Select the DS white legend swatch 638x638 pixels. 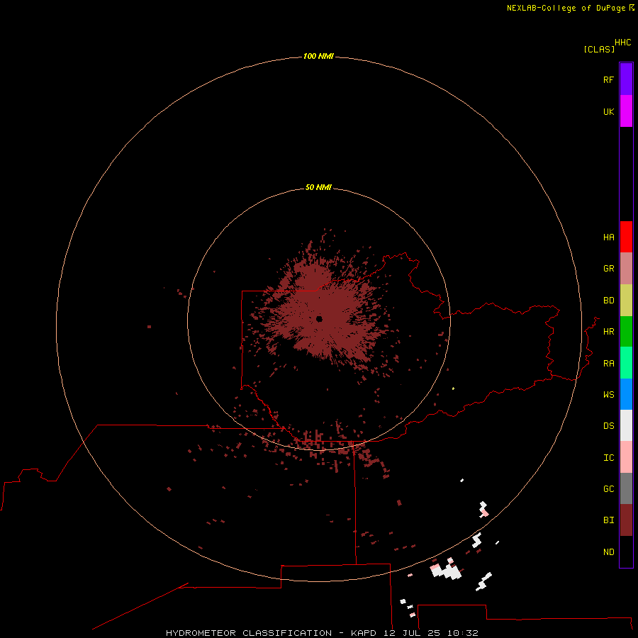click(626, 425)
